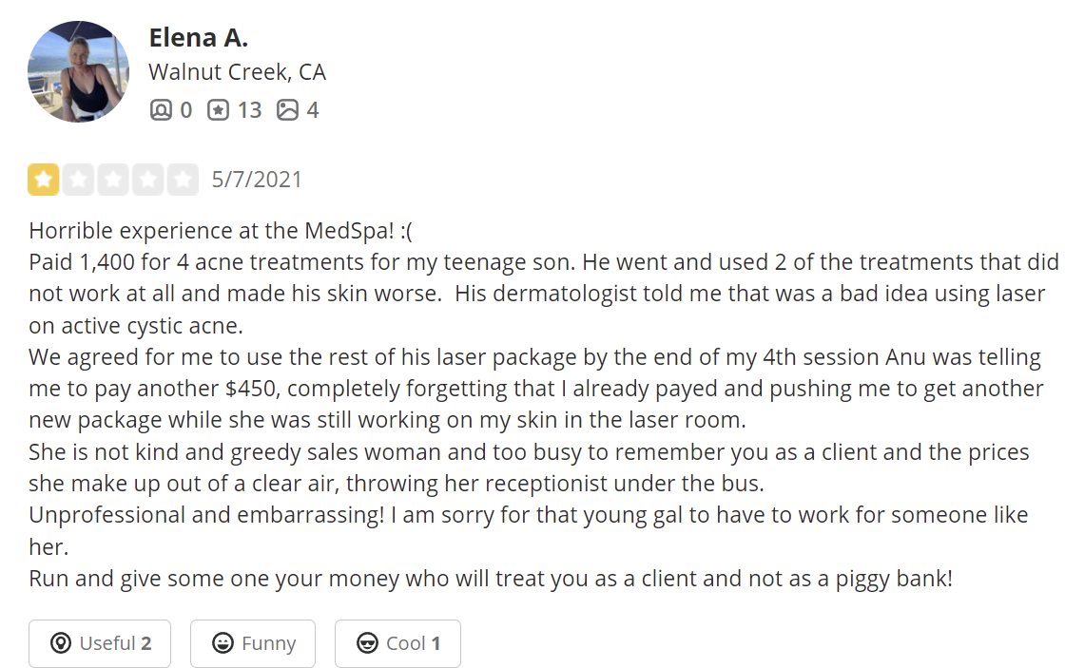1065x668 pixels.
Task: Click the reviews star badge icon
Action: (219, 110)
